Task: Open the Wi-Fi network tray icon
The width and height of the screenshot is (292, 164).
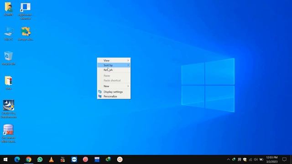Action: pyautogui.click(x=250, y=159)
